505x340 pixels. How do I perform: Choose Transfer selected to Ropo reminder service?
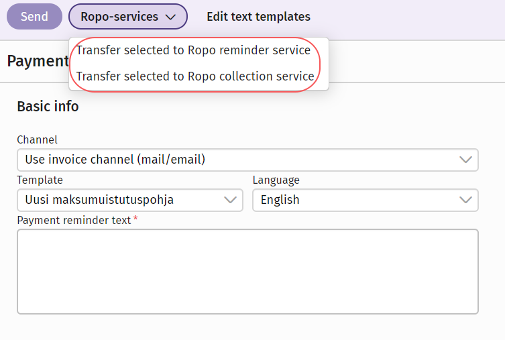193,50
